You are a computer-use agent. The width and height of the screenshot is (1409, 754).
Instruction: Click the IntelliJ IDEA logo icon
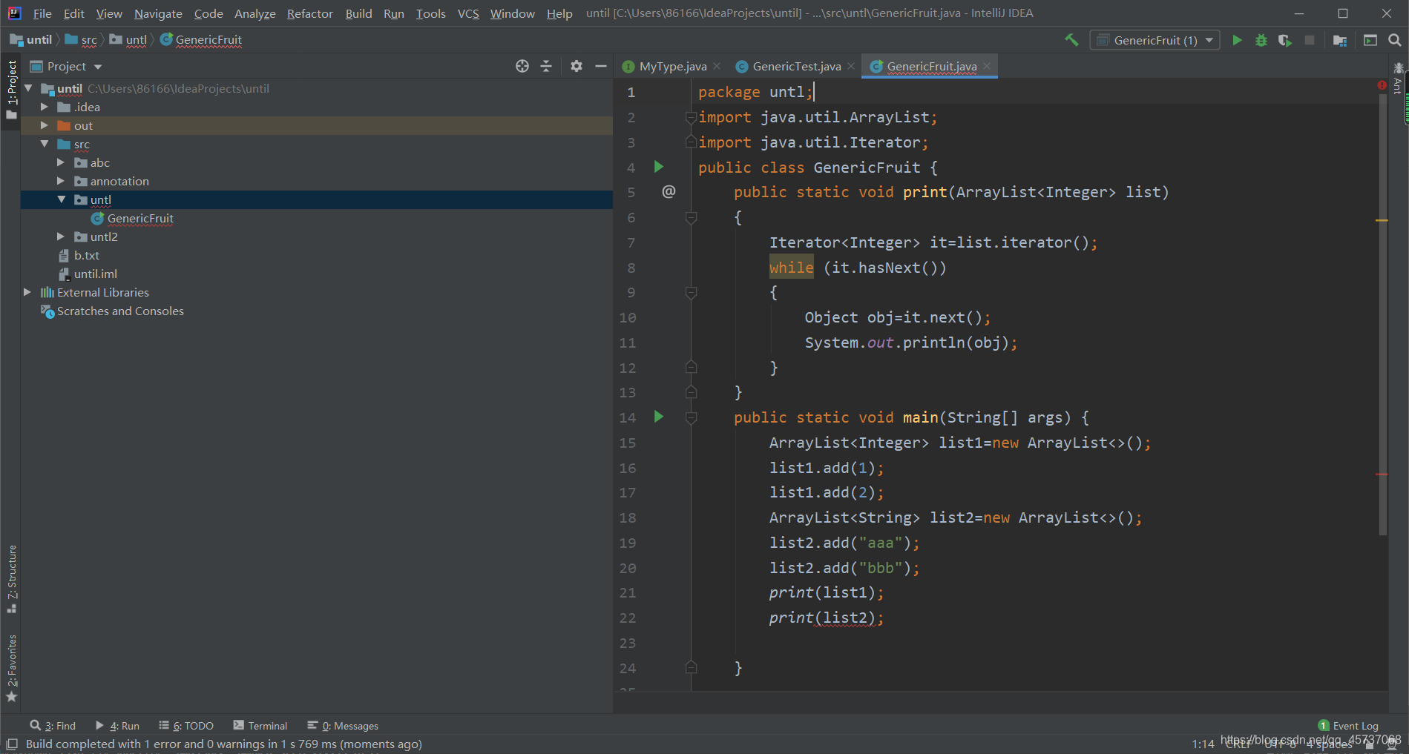(x=15, y=13)
